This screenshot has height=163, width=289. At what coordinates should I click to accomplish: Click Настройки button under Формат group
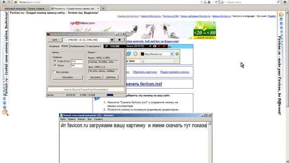pos(95,77)
